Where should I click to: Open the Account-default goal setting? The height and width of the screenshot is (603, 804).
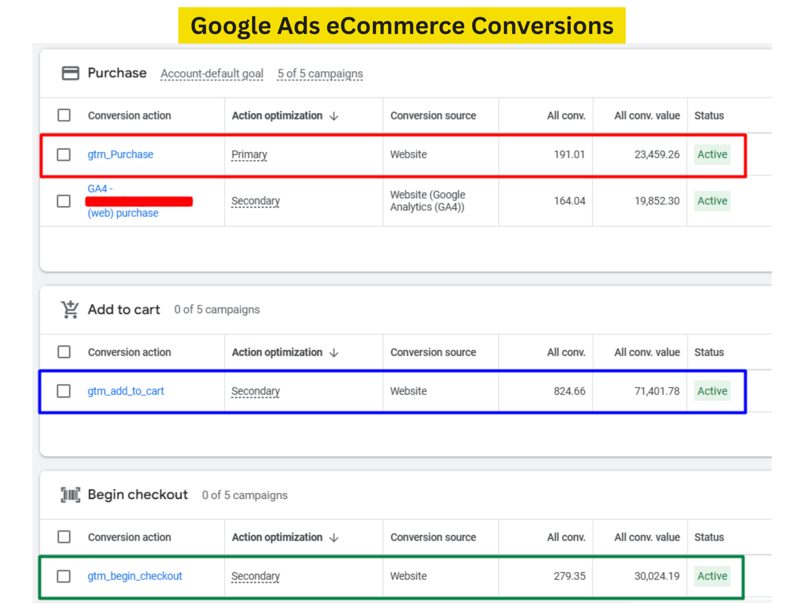click(212, 74)
